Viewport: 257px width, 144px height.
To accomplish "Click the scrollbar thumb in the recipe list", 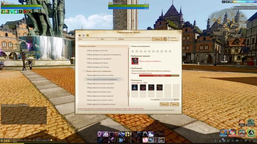I will (128, 93).
